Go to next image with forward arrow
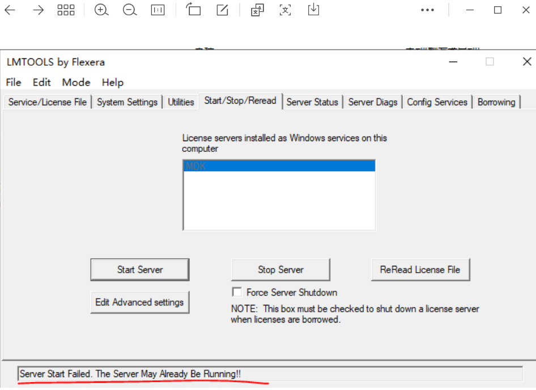The width and height of the screenshot is (536, 390). coord(38,10)
